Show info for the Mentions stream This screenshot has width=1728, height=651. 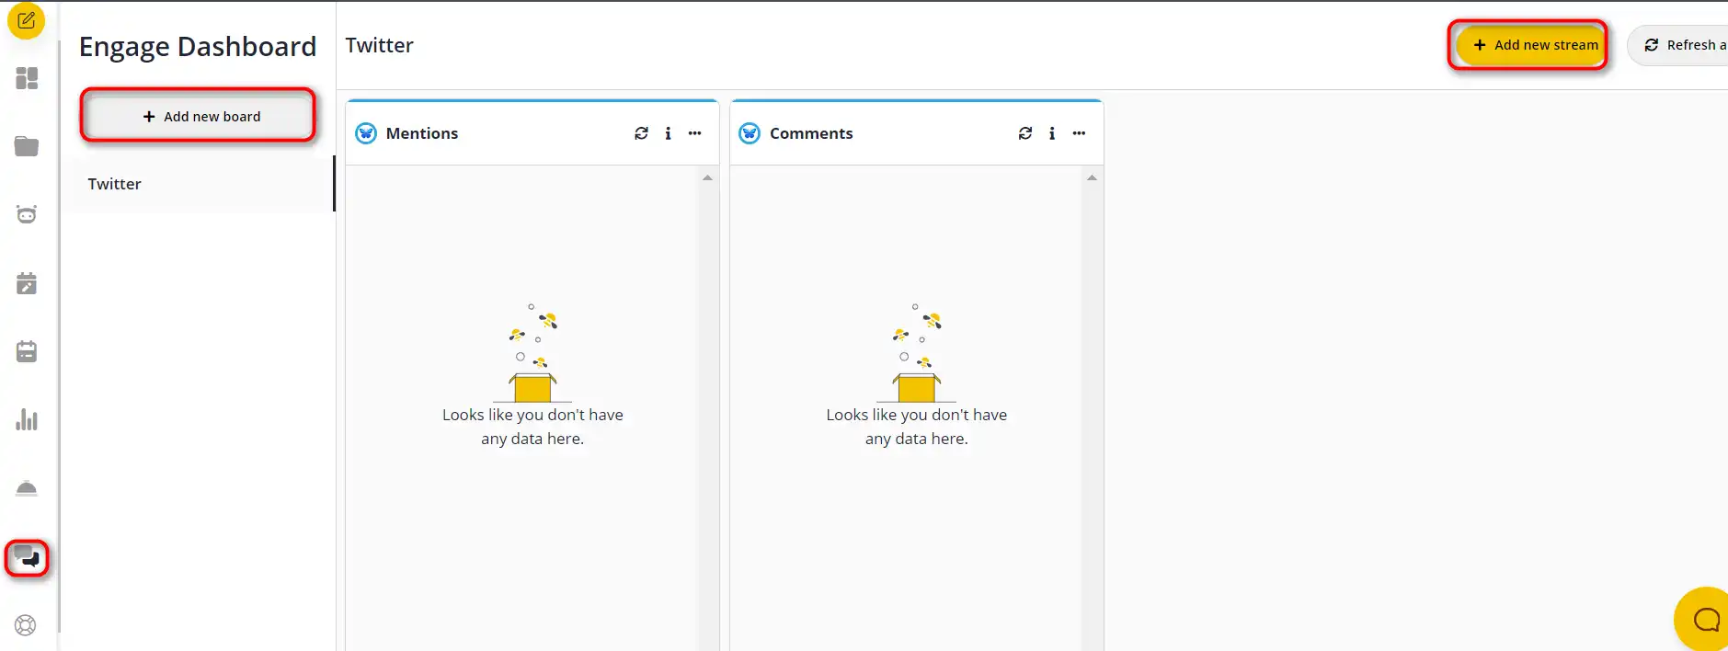[x=668, y=133]
